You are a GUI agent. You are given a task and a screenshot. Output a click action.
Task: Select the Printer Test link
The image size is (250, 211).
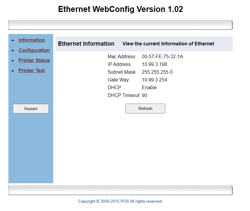pyautogui.click(x=32, y=71)
